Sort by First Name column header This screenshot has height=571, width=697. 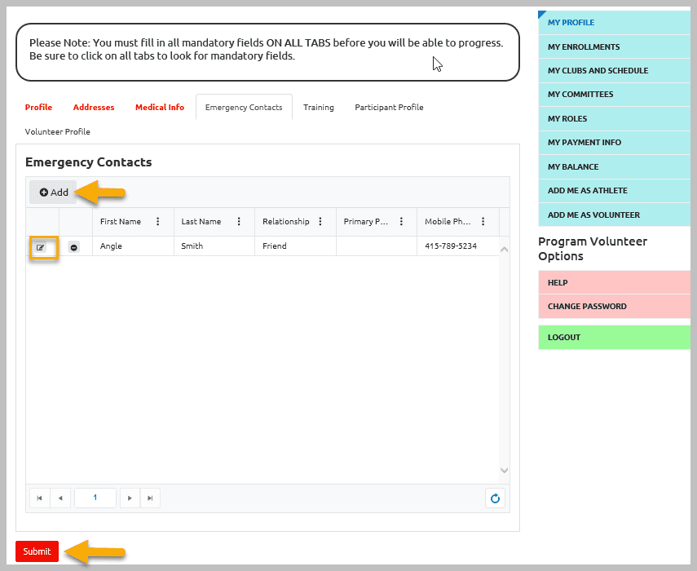tap(121, 221)
